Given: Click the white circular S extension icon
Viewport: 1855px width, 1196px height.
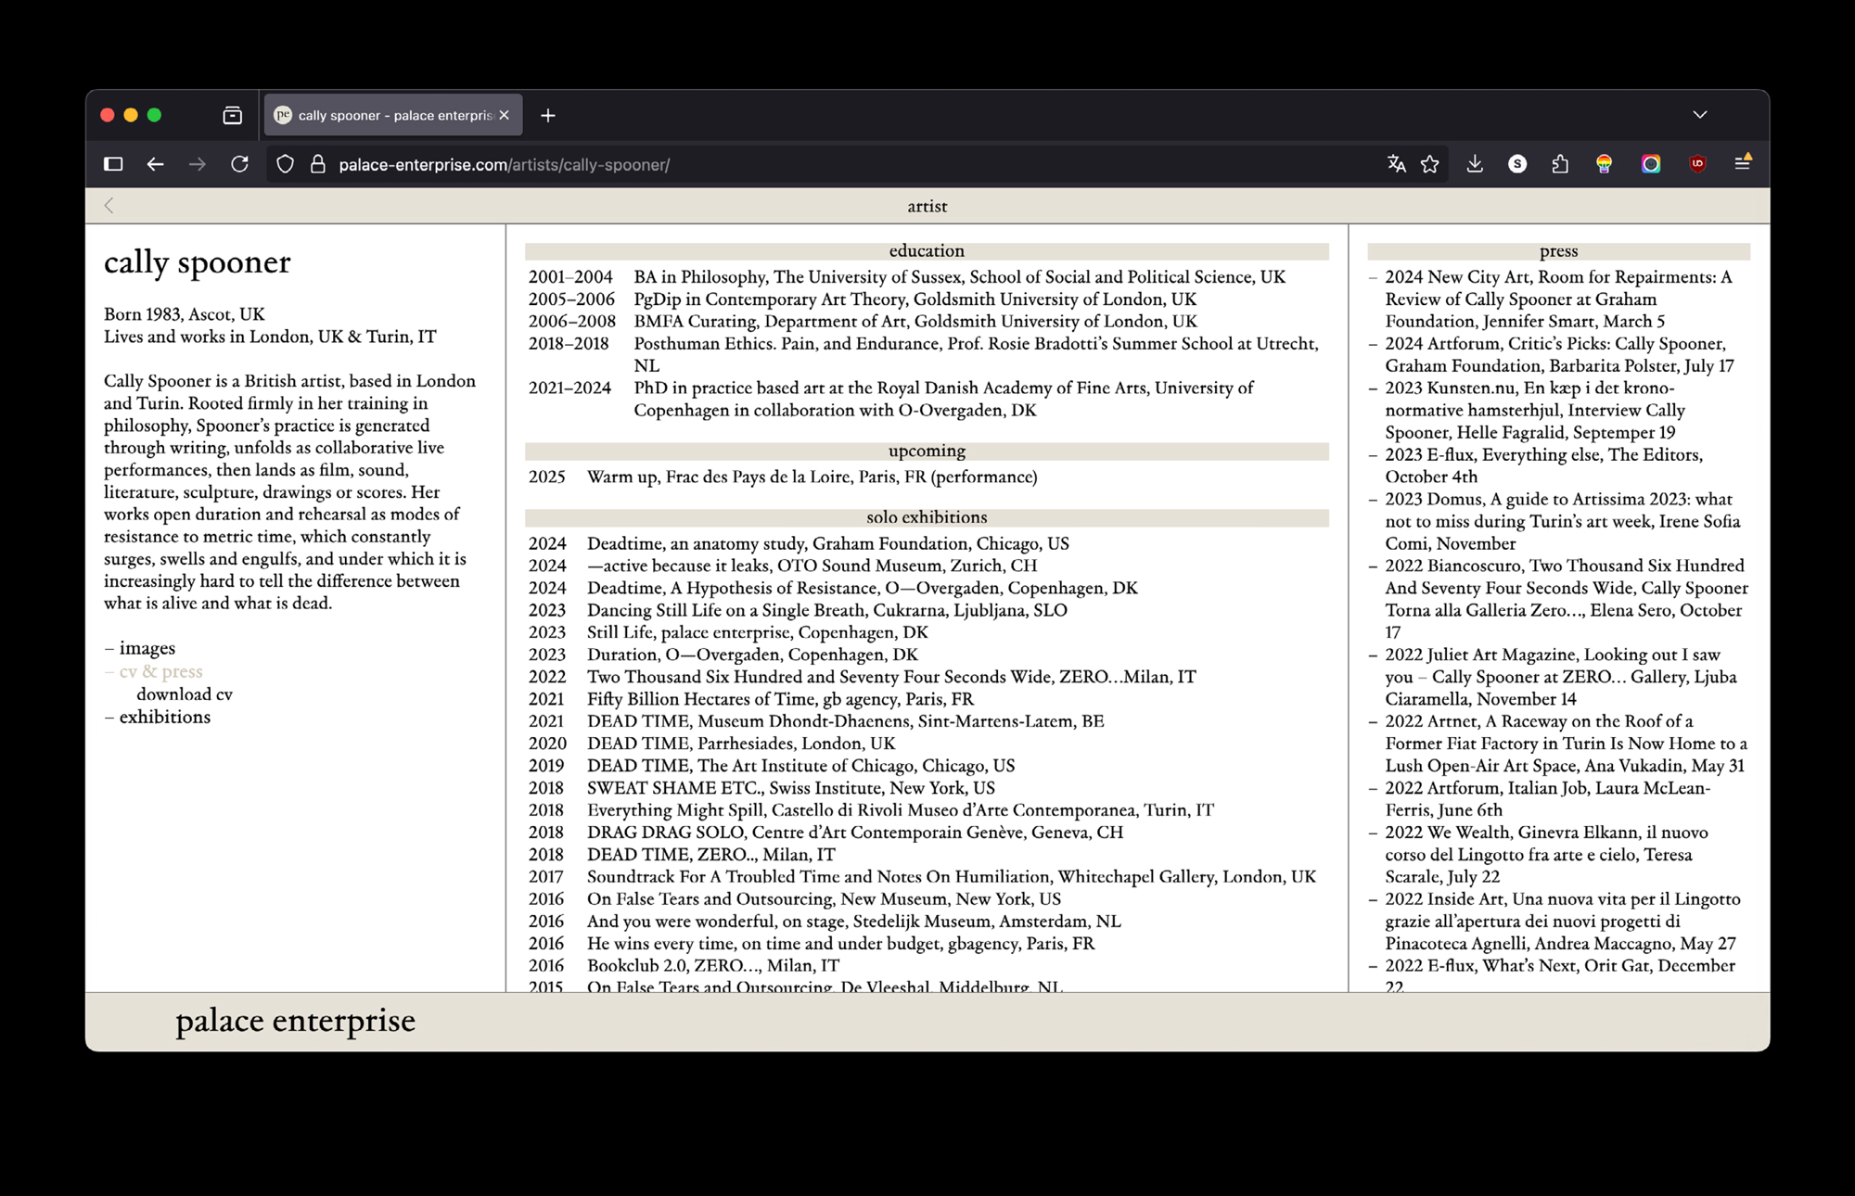Looking at the screenshot, I should click(x=1517, y=164).
